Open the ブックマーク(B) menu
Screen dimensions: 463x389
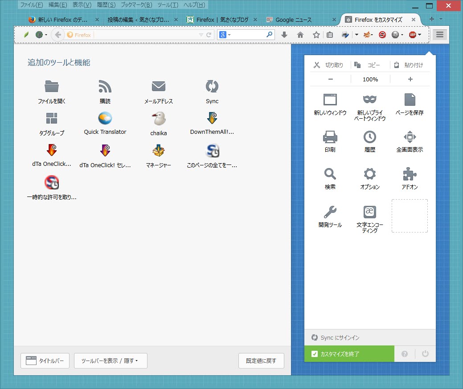[137, 5]
